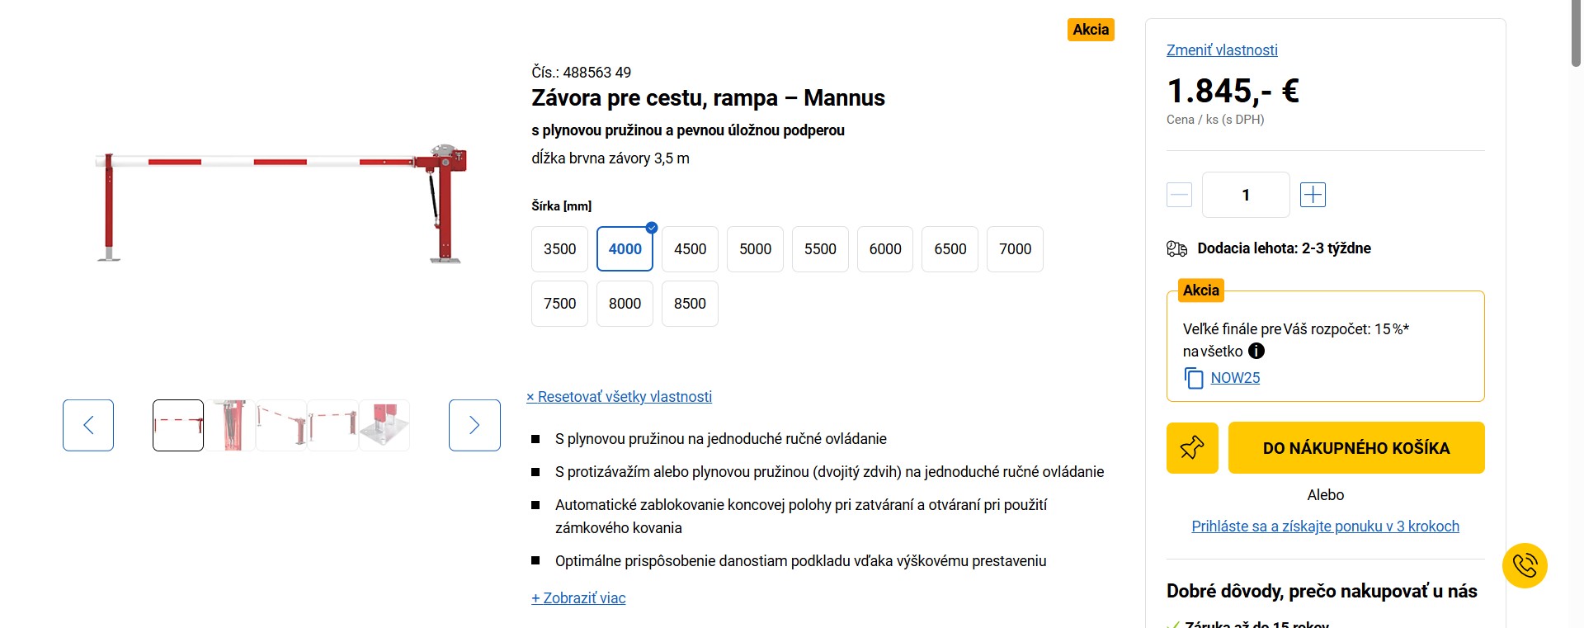This screenshot has width=1584, height=628.
Task: Show the next product image with the right arrow
Action: click(x=474, y=425)
